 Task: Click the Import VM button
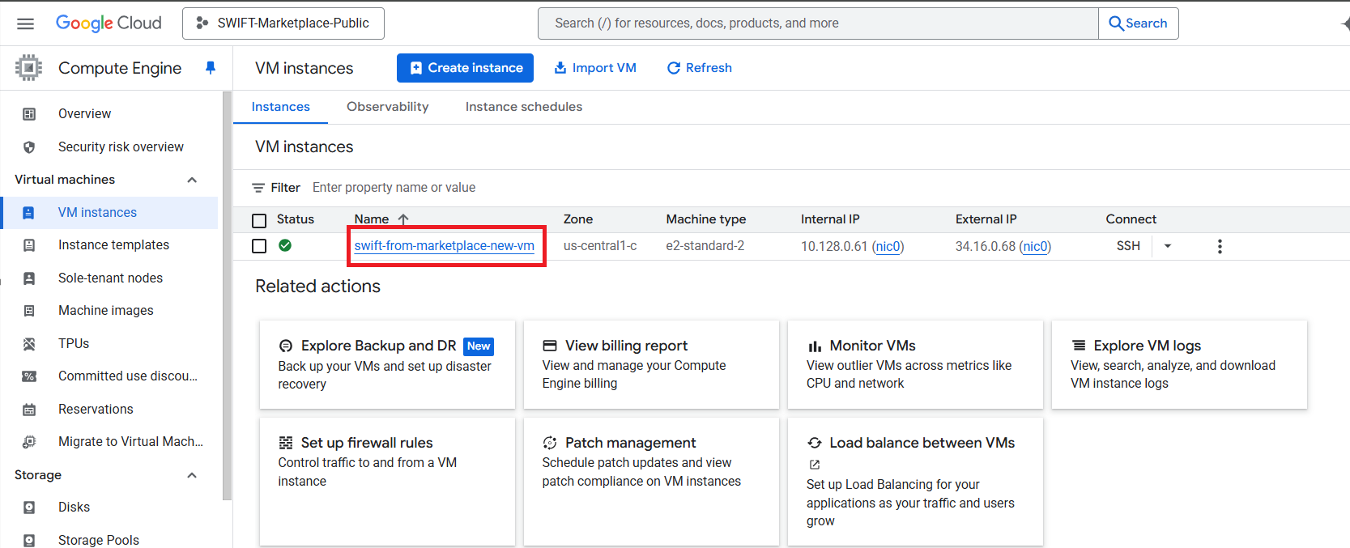[595, 68]
